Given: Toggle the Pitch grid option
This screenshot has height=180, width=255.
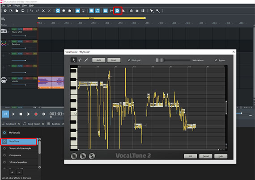Looking at the screenshot, I should tap(129, 60).
